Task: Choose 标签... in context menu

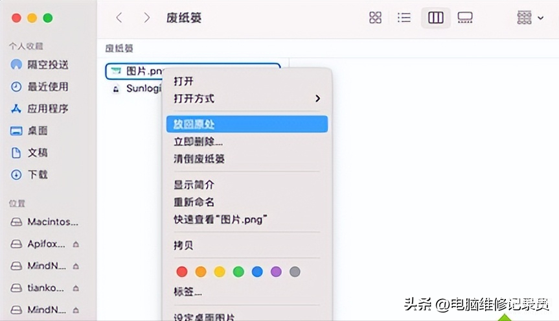Action: tap(188, 292)
